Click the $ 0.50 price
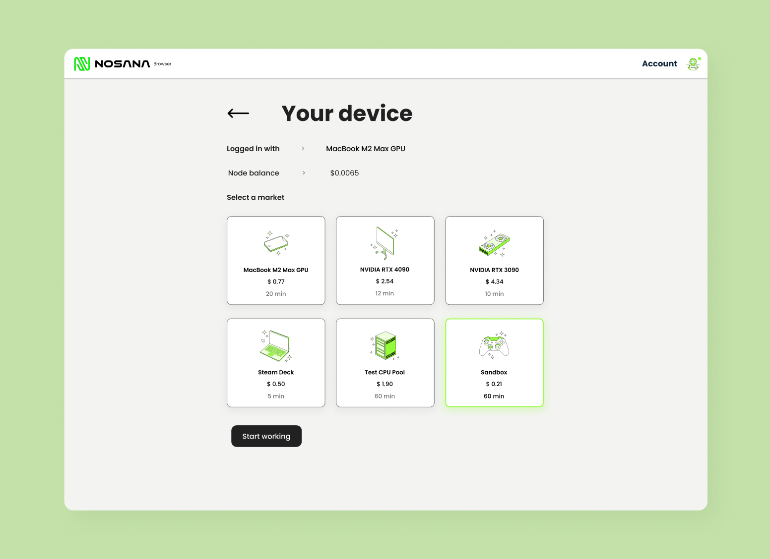The image size is (770, 559). coord(276,384)
